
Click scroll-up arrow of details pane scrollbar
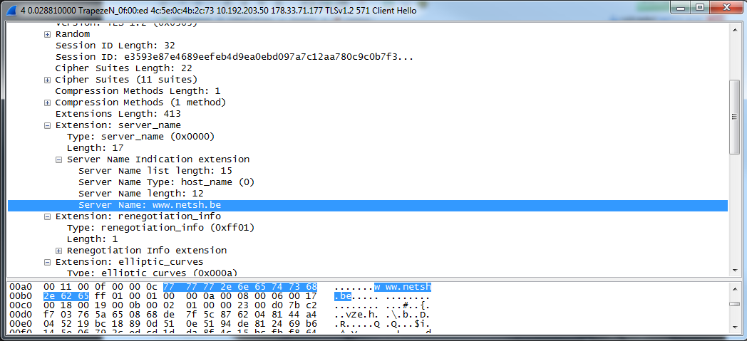point(734,29)
